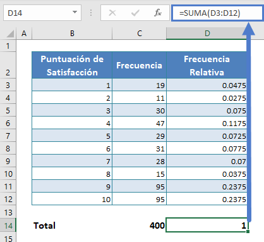Select column C header
Image resolution: width=264 pixels, height=242 pixels.
(140, 34)
